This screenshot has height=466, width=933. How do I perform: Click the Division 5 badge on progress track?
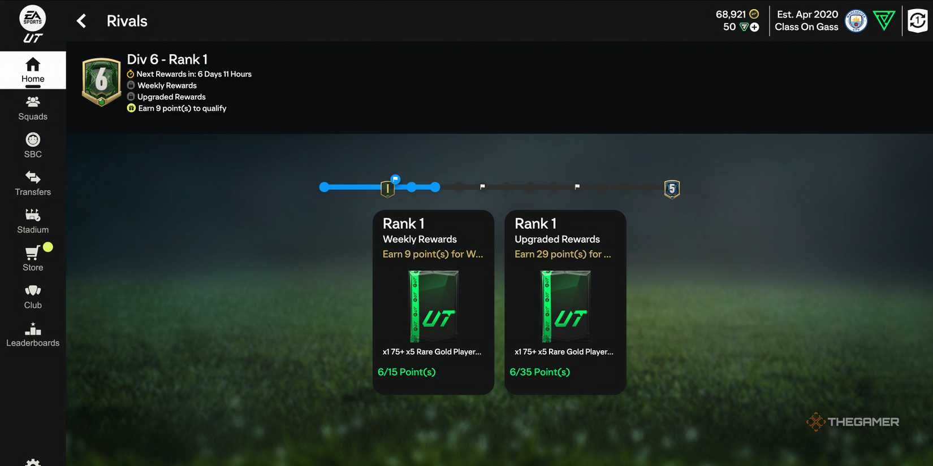[x=672, y=189]
